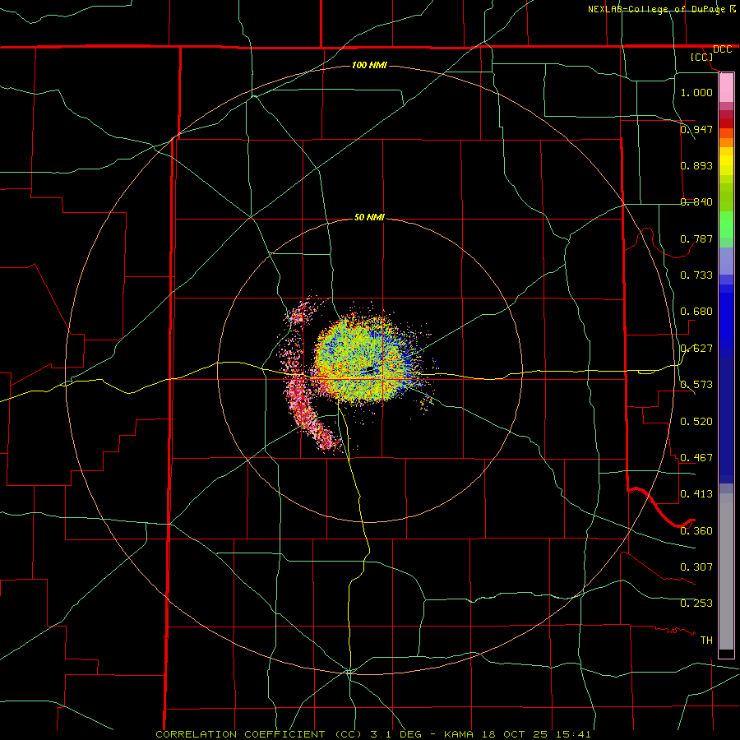Select the 0.307 scale value
Viewport: 740px width, 740px height.
pyautogui.click(x=696, y=567)
